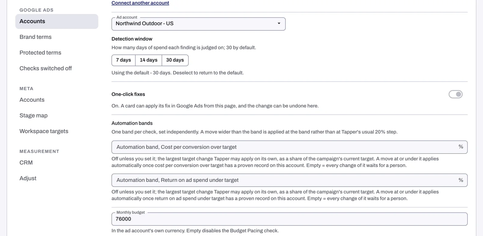
Task: Click the MEASUREMENT section header
Action: (39, 151)
